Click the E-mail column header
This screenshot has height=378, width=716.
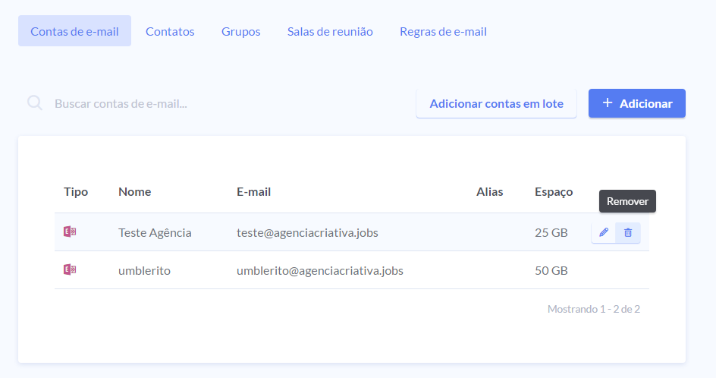(253, 191)
